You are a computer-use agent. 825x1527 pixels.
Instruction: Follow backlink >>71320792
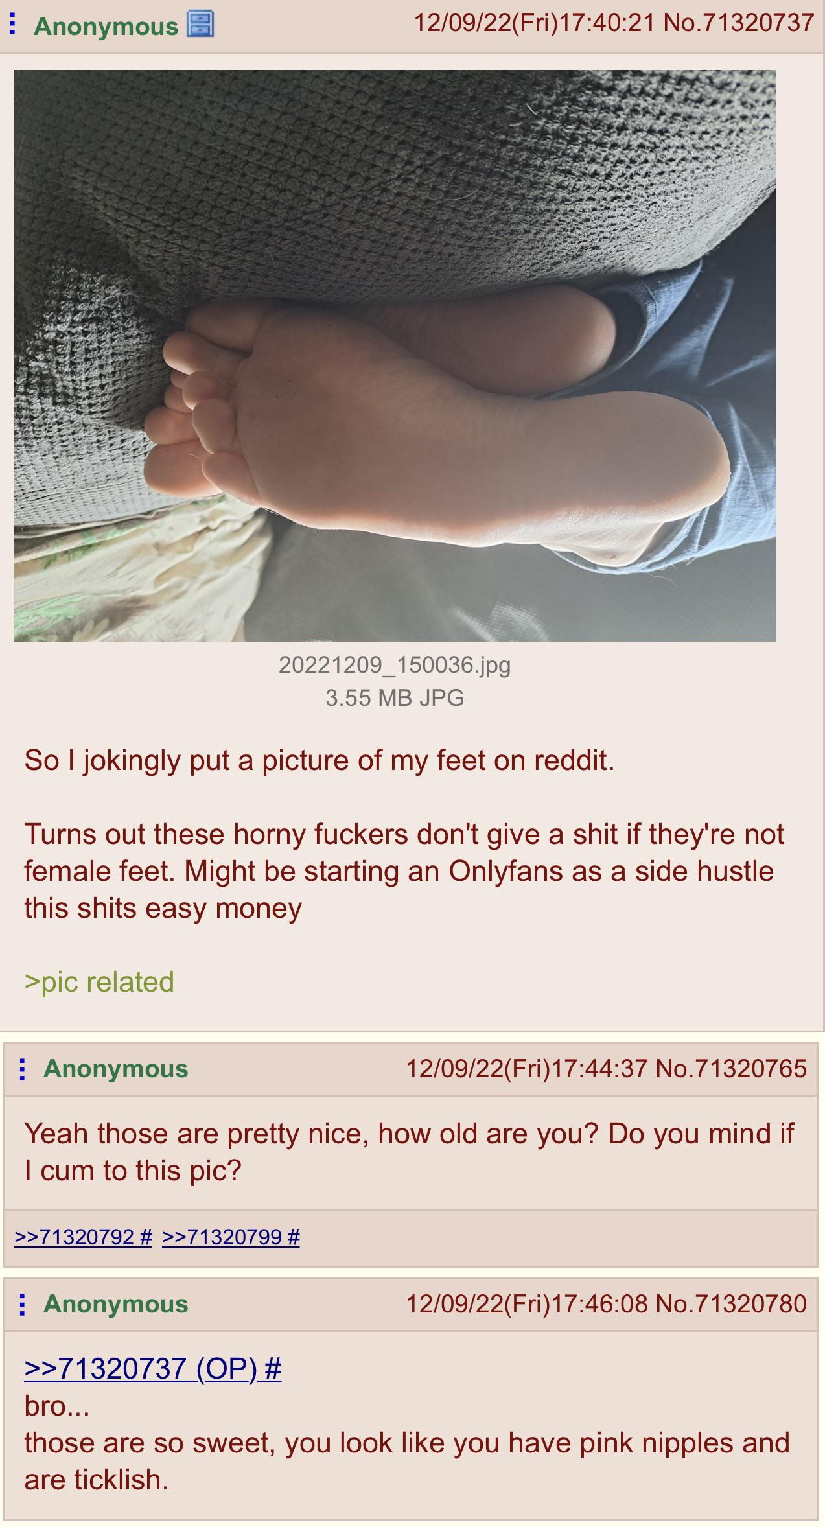(x=83, y=1237)
